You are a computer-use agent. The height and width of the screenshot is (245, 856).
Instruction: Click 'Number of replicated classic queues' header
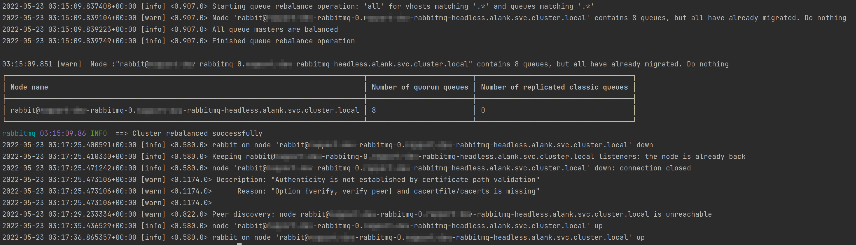[554, 87]
